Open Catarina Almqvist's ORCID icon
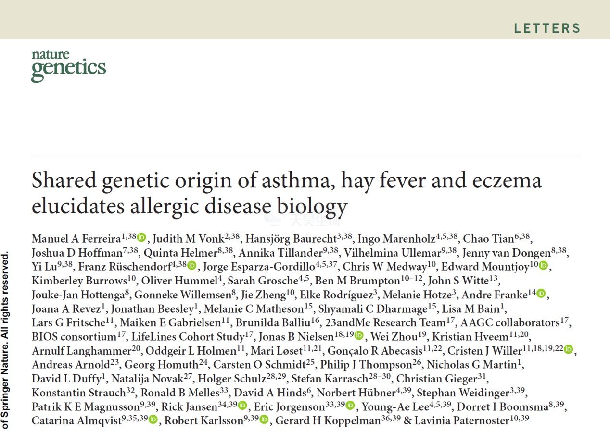Screen dimensions: 610x431 [153, 419]
